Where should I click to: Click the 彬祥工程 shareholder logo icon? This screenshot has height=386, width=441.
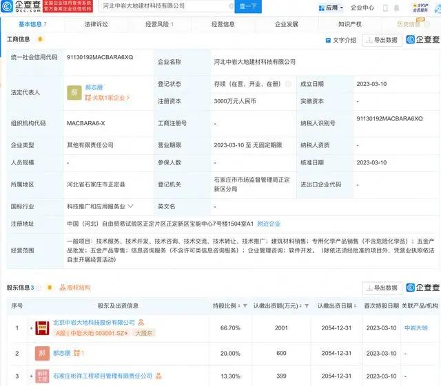click(42, 376)
